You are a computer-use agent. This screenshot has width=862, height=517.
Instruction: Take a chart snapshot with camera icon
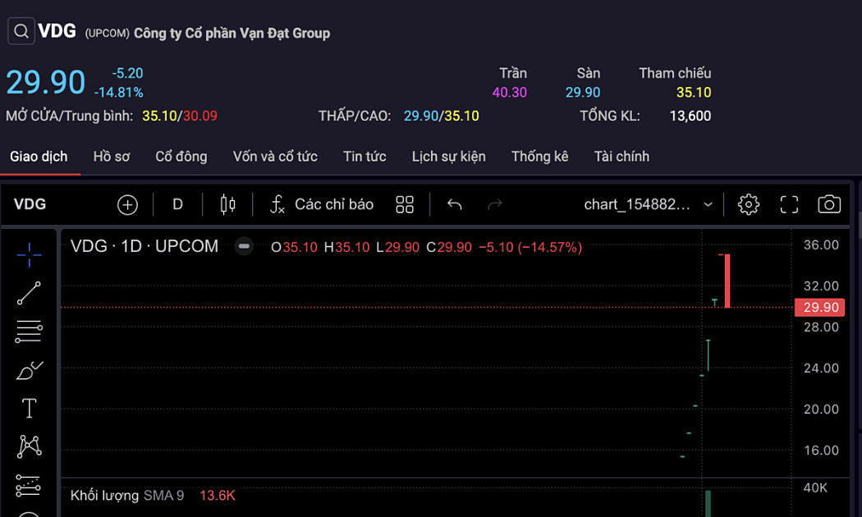click(x=829, y=204)
